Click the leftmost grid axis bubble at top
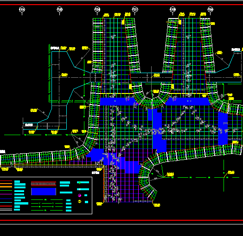The width and height of the screenshot is (243, 236). click(22, 10)
